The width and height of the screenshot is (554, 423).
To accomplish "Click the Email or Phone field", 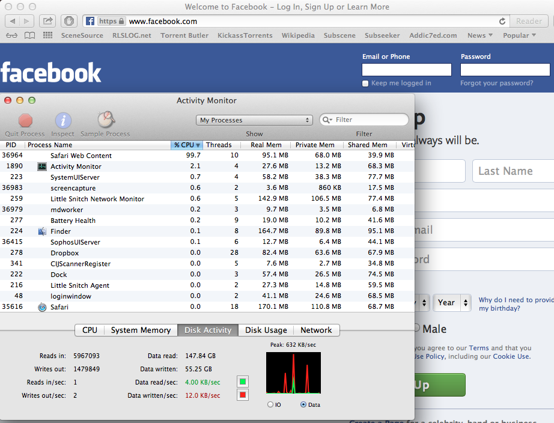I will pyautogui.click(x=407, y=70).
